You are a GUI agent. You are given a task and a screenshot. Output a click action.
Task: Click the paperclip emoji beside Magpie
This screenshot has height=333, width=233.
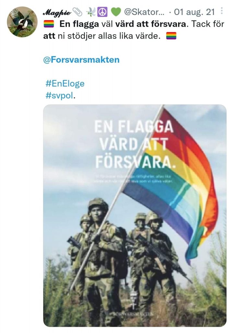point(77,12)
